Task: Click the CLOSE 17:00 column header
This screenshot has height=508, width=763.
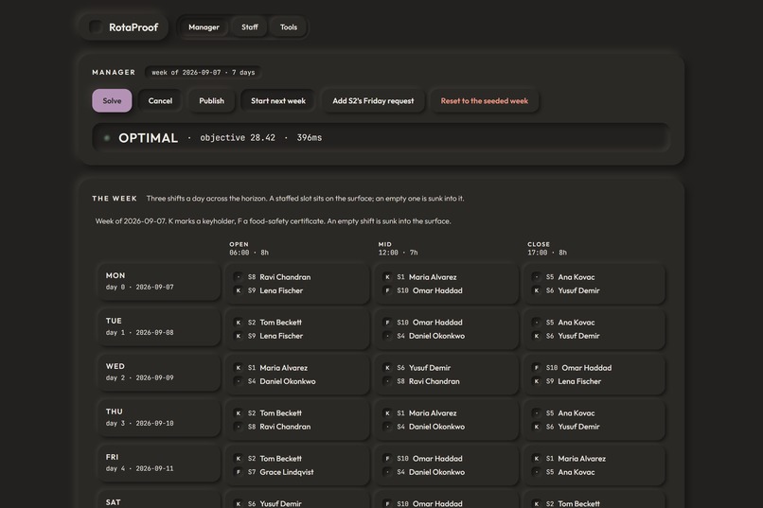Action: [547, 249]
